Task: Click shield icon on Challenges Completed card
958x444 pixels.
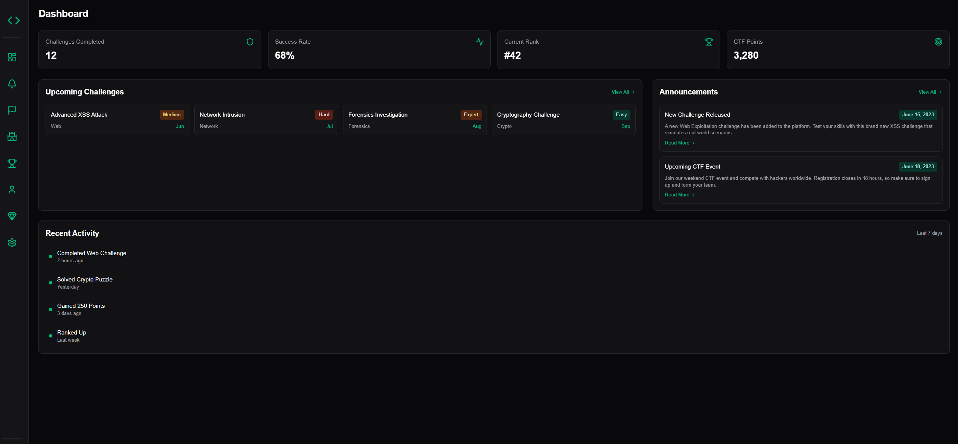Action: 250,42
